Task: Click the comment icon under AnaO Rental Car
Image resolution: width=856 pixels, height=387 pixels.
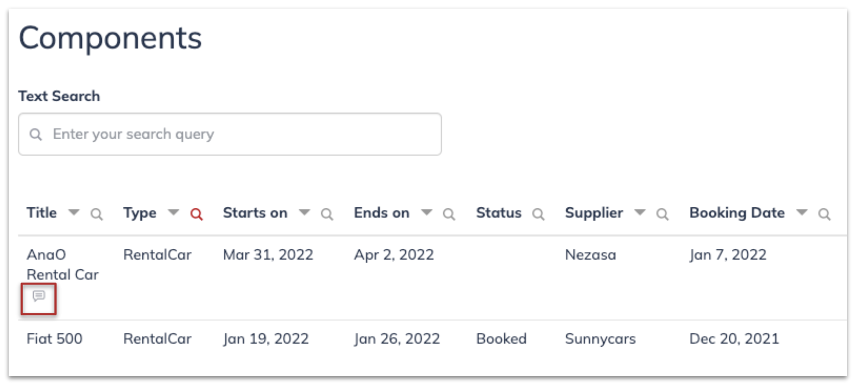Action: (38, 296)
